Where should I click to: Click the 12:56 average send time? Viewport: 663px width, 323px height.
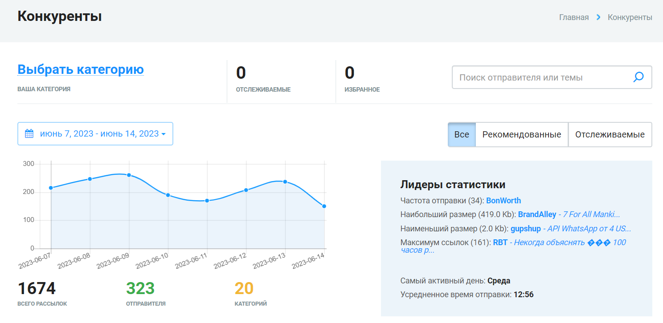tap(524, 295)
